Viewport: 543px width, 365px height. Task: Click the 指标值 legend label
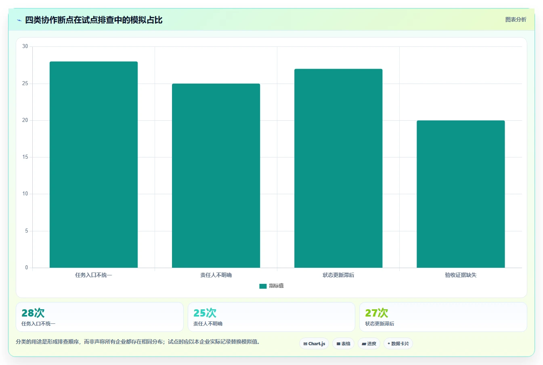(x=277, y=286)
